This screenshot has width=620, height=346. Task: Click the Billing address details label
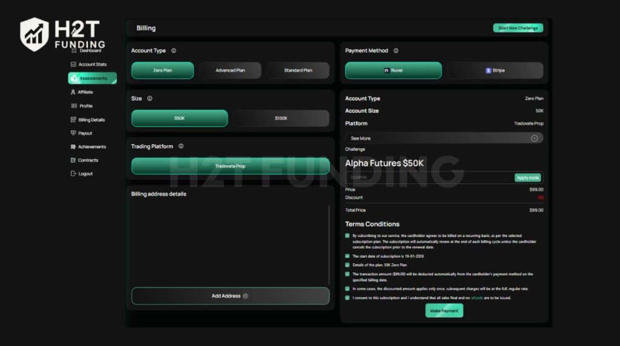pos(159,194)
